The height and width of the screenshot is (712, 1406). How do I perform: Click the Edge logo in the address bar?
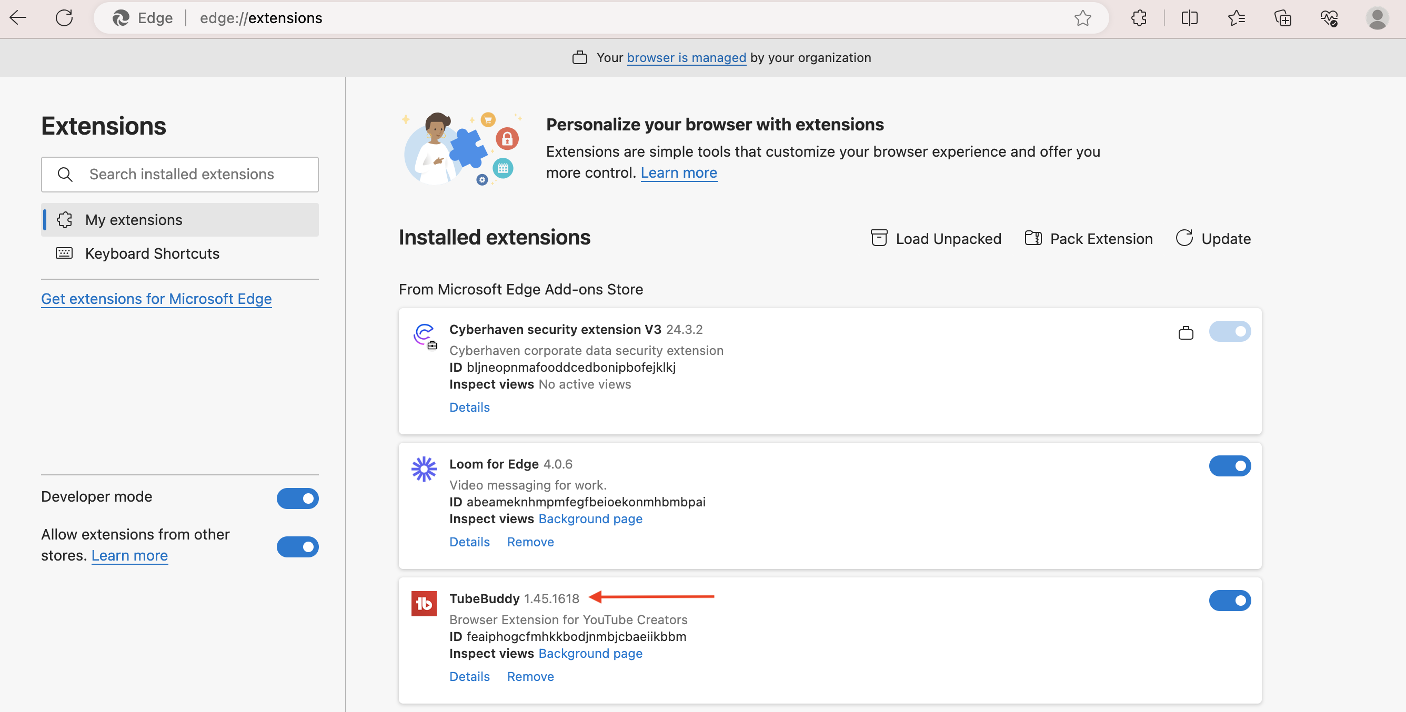(120, 18)
